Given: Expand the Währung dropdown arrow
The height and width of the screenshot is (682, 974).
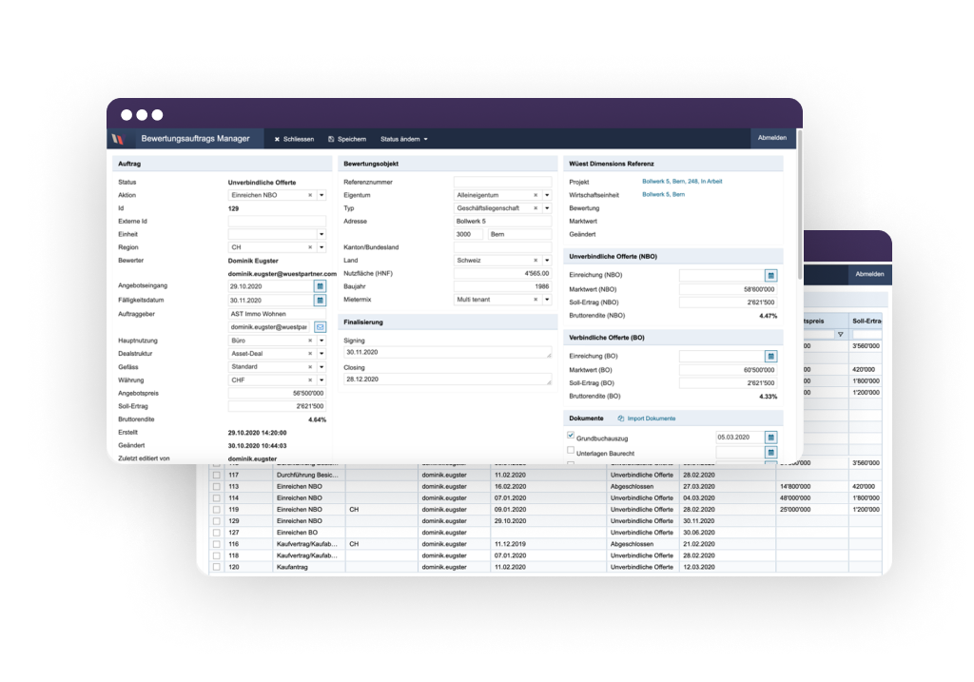Looking at the screenshot, I should [x=321, y=380].
